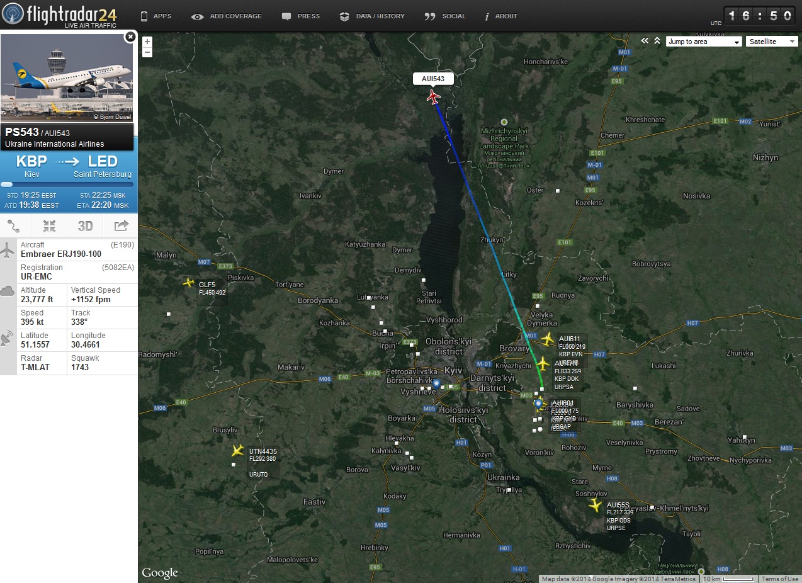
Task: Click the center-on-aircraft arrows icon
Action: (x=50, y=226)
